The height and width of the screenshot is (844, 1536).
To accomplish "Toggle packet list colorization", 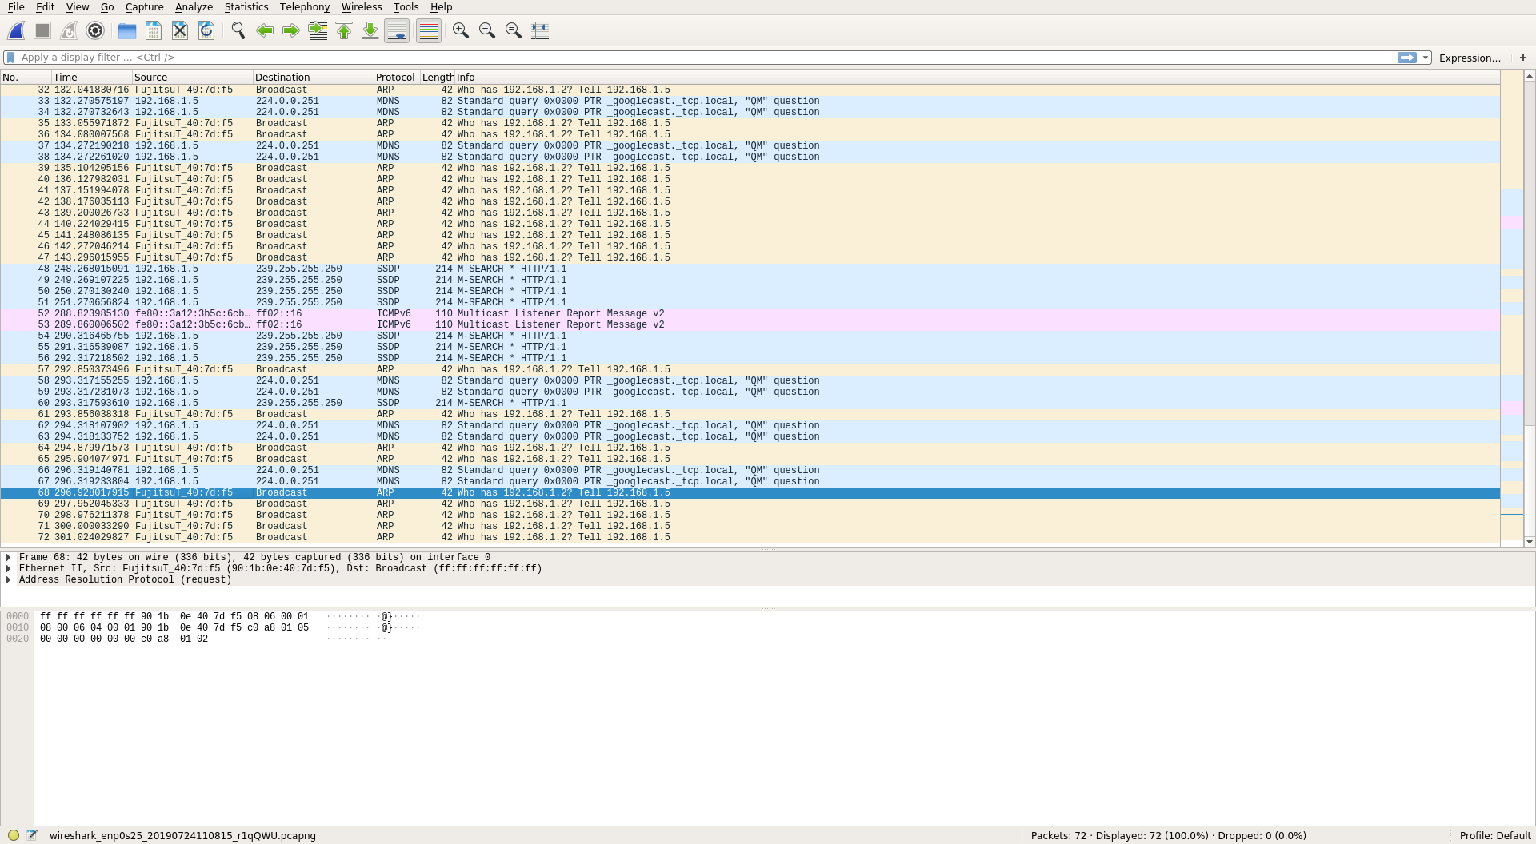I will click(x=429, y=30).
